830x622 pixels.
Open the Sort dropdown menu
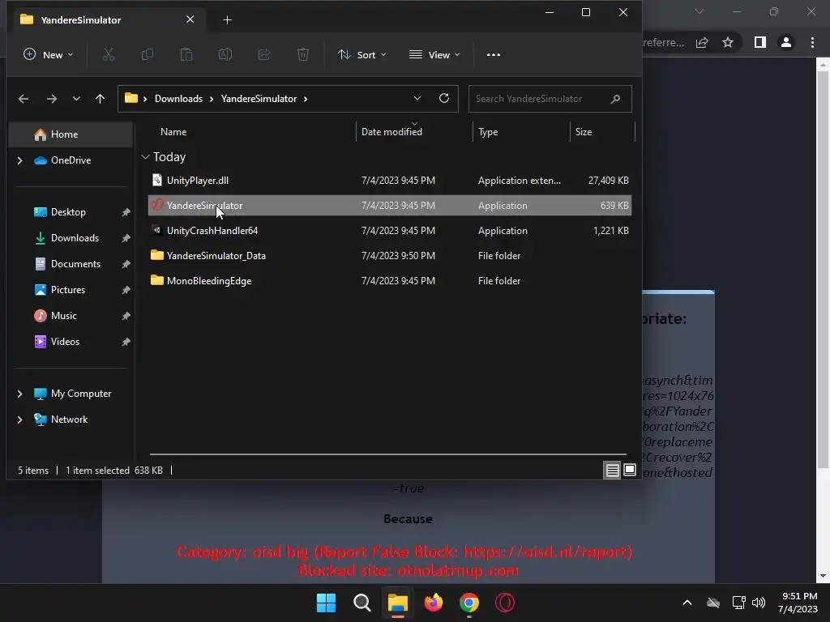pyautogui.click(x=362, y=54)
